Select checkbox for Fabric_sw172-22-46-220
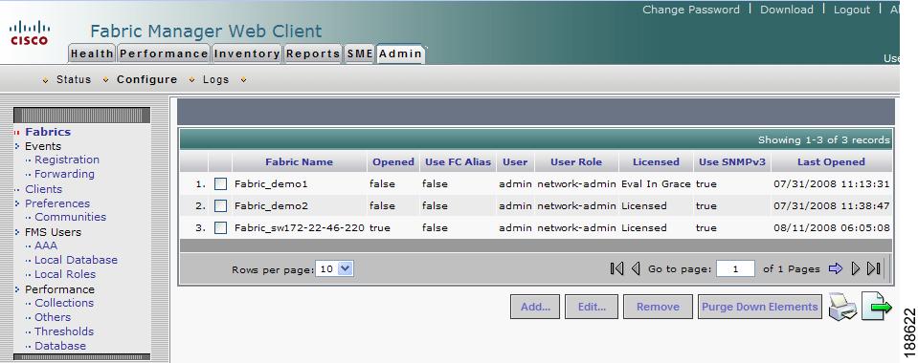 [x=220, y=228]
